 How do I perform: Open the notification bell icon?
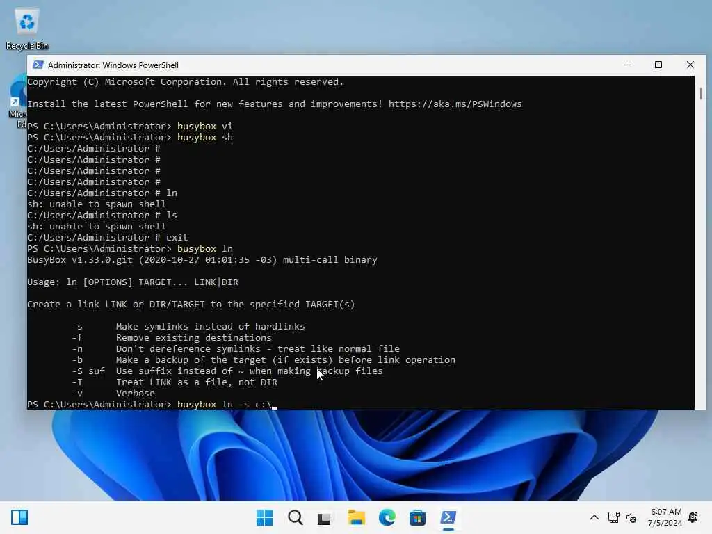pos(693,517)
